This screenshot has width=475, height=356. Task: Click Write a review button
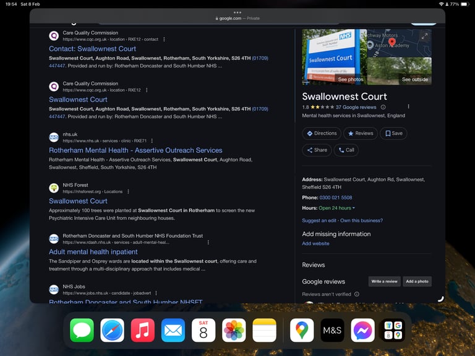[385, 282]
